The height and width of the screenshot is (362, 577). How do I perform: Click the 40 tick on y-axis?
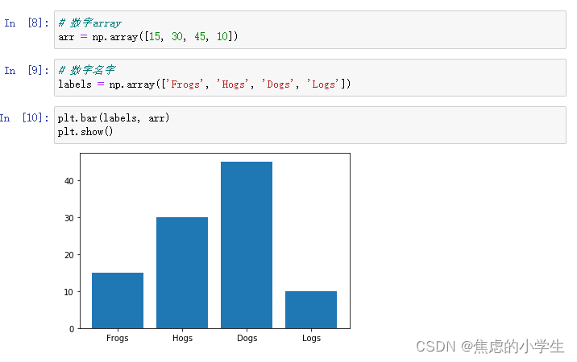point(69,181)
